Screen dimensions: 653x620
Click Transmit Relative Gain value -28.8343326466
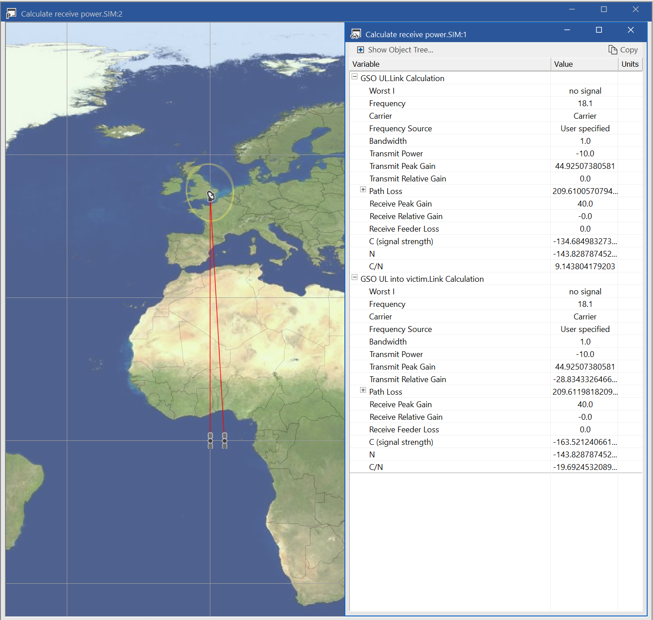click(585, 379)
